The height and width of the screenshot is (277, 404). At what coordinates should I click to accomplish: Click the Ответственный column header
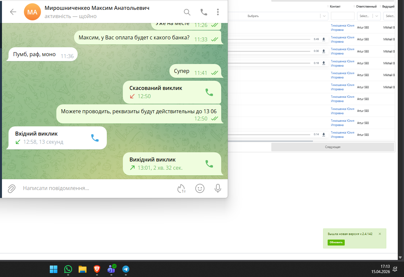pos(366,7)
